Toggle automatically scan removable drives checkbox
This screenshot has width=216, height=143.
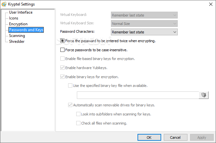coord(70,105)
